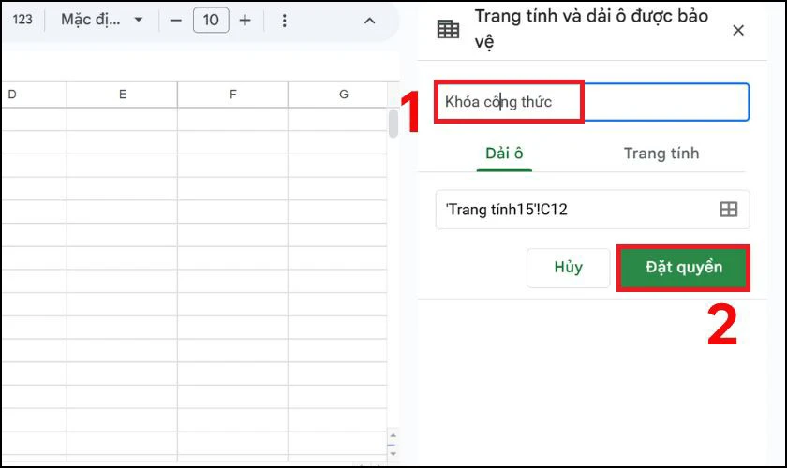Click the Đặt quyền button
The height and width of the screenshot is (468, 787).
[x=684, y=267]
